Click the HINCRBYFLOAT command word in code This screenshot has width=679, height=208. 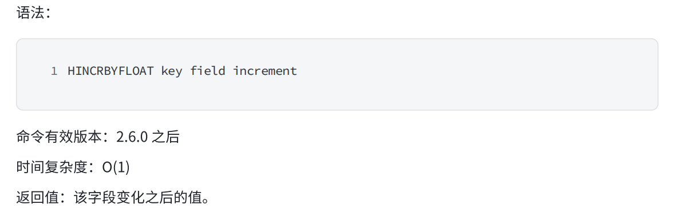tap(110, 71)
